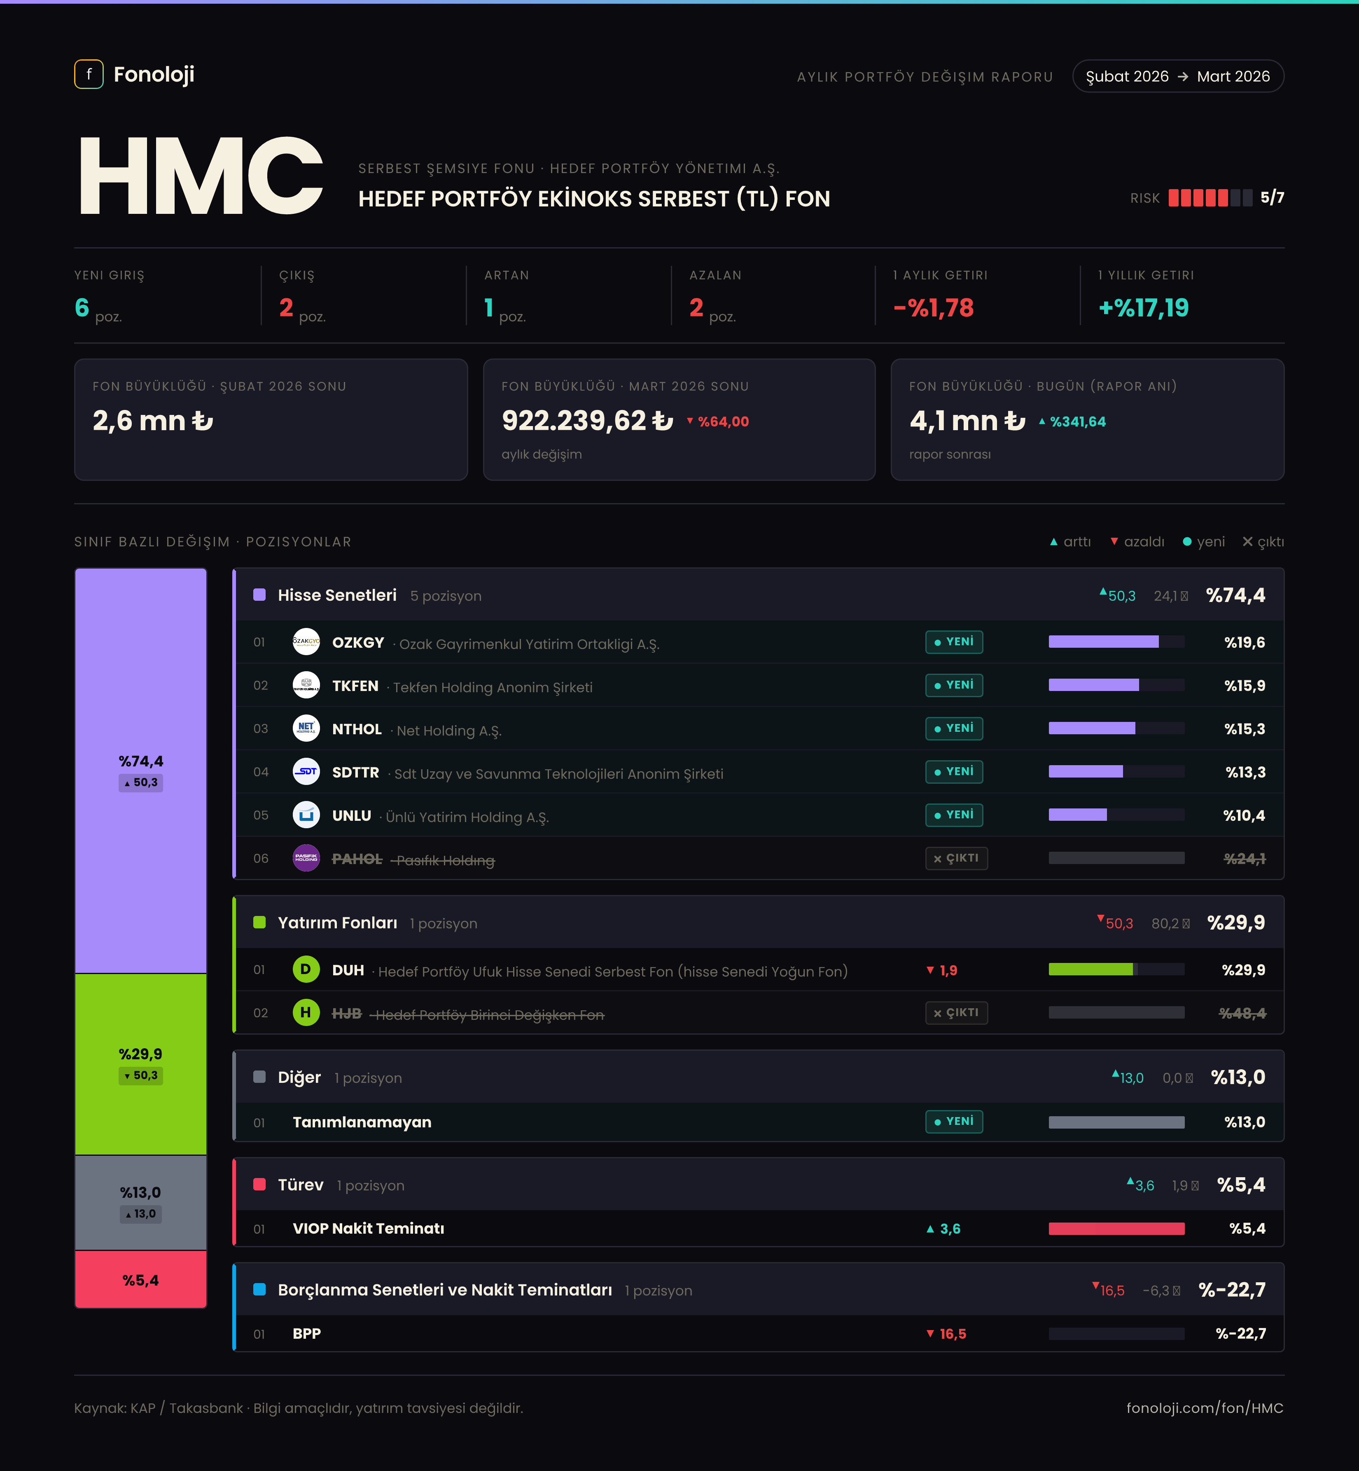Viewport: 1359px width, 1471px height.
Task: Click the YENİ badge on the NTHOL row
Action: [x=954, y=728]
